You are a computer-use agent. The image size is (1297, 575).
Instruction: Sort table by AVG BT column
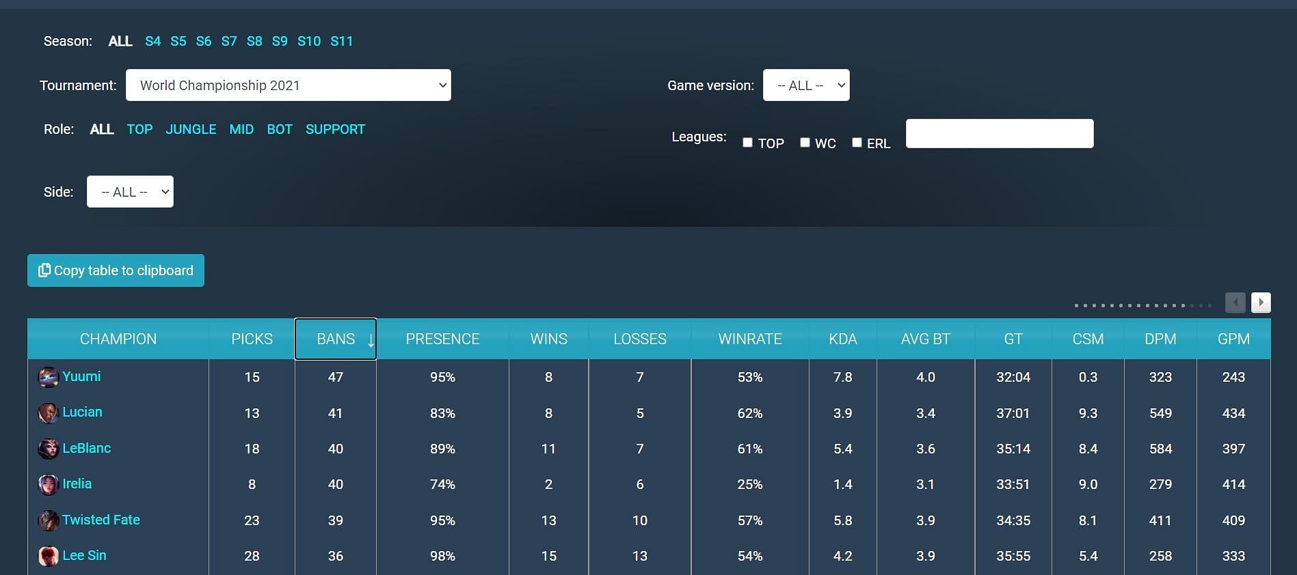click(926, 339)
